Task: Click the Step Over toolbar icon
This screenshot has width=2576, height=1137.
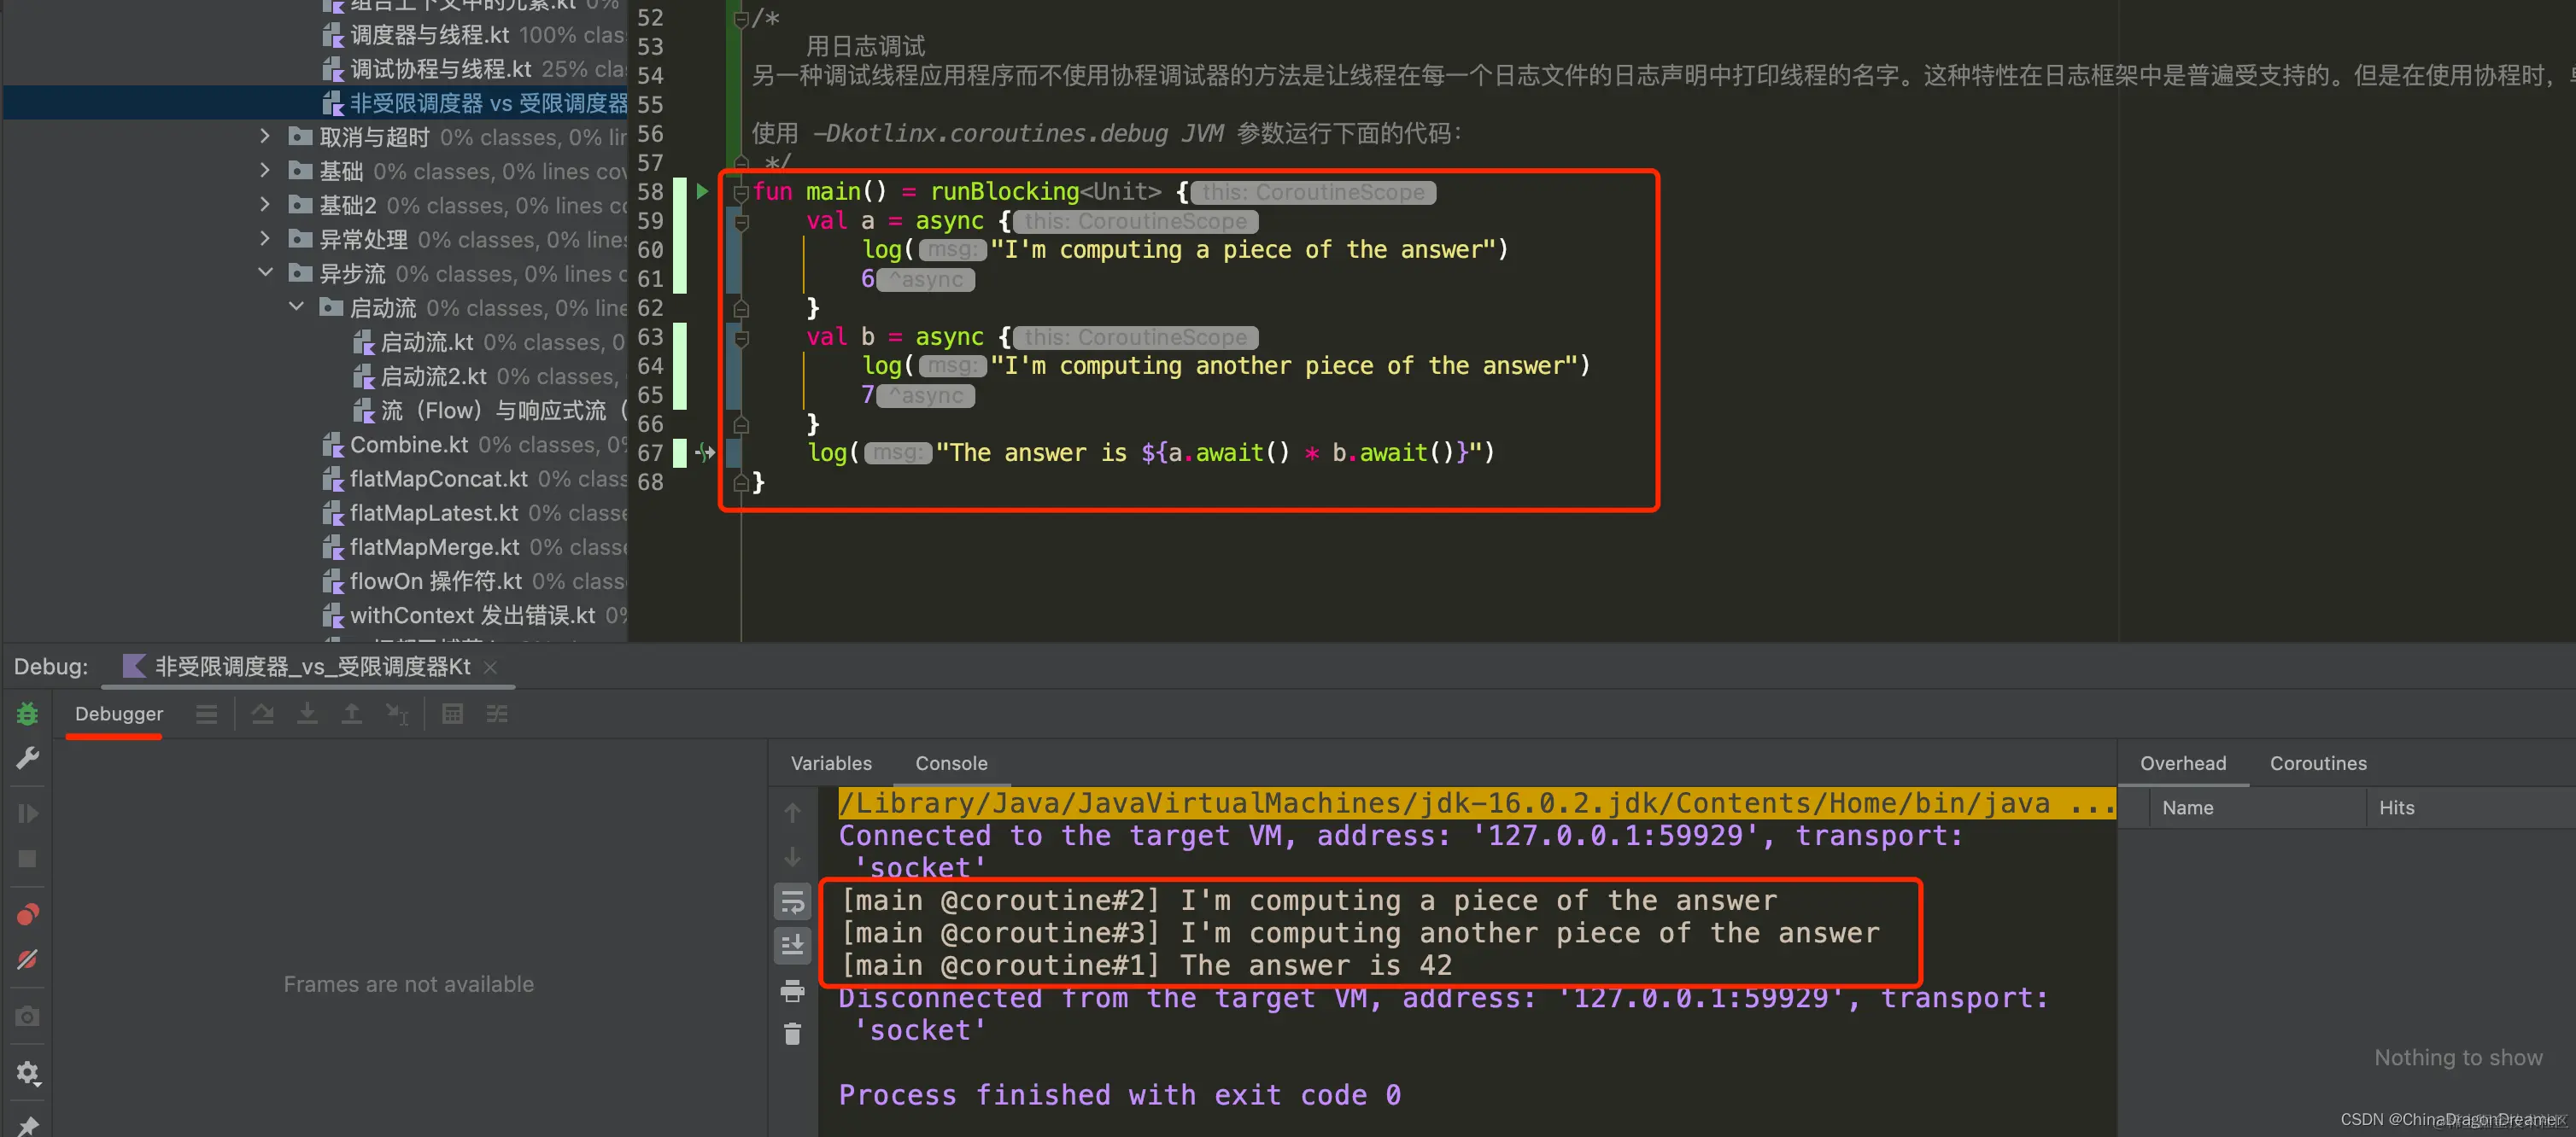Action: point(263,714)
